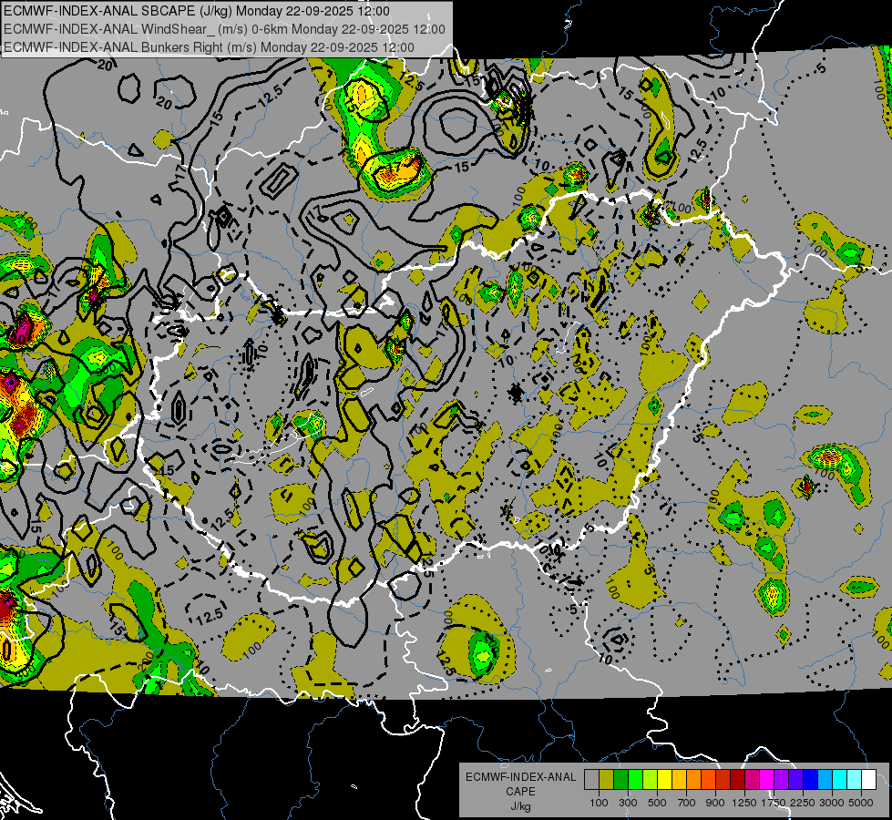892x820 pixels.
Task: Click the '500' legend tick value
Action: point(657,803)
